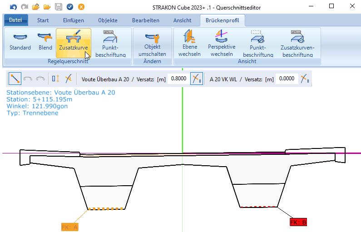Switch to the Ansicht tab
Screen dimensions: 361x232
[x=182, y=20]
